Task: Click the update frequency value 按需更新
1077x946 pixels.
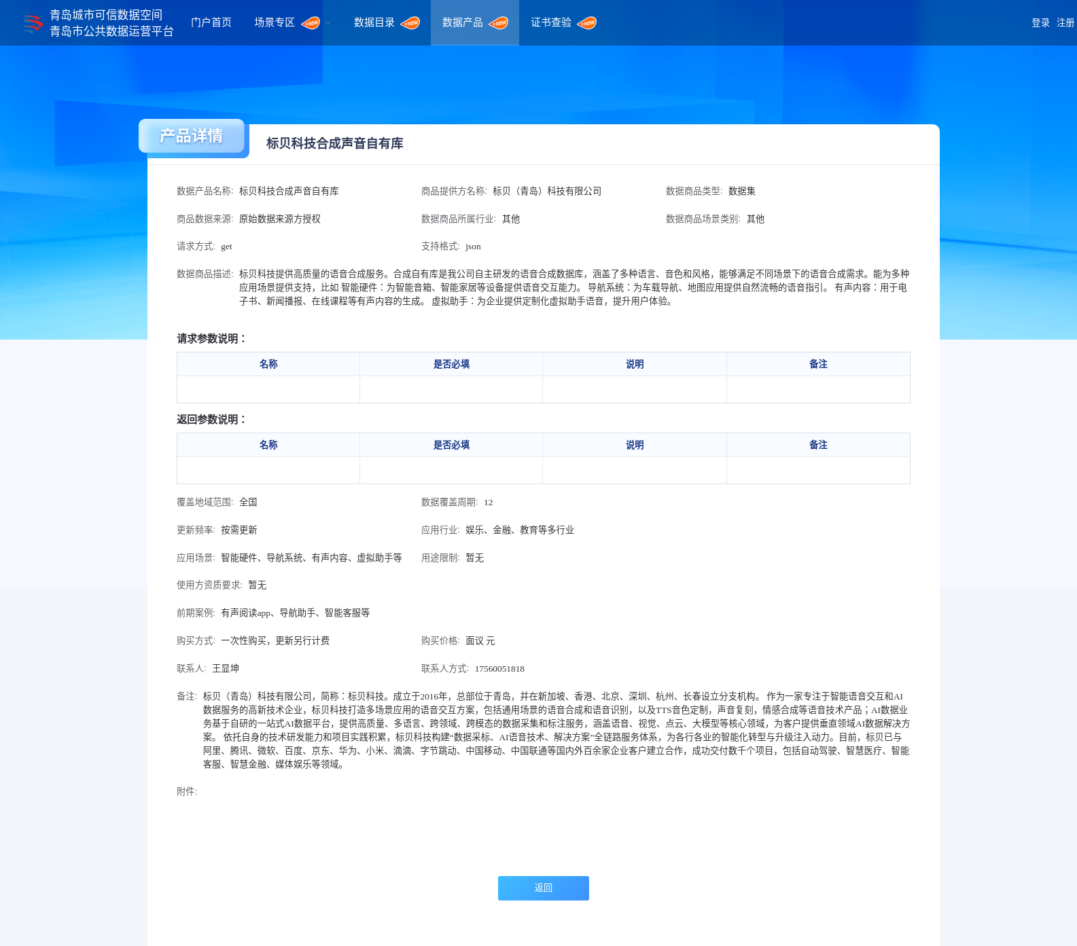Action: coord(239,530)
